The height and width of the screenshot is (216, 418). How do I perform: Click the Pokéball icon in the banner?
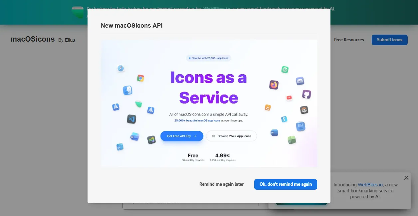tap(304, 109)
